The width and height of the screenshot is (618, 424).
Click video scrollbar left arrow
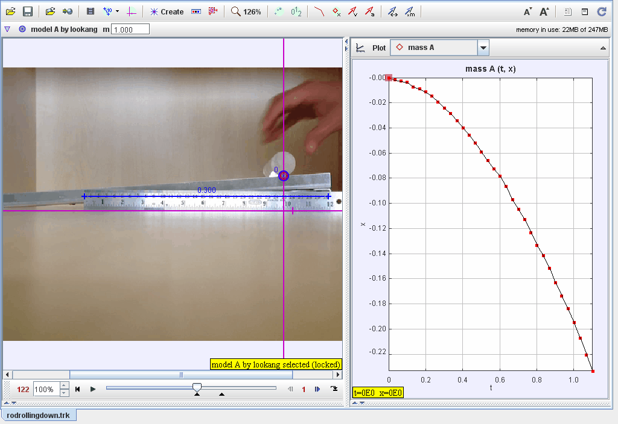click(7, 375)
